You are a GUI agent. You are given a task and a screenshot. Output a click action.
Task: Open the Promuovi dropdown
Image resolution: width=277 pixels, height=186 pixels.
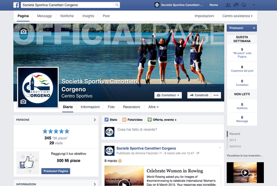click(242, 28)
